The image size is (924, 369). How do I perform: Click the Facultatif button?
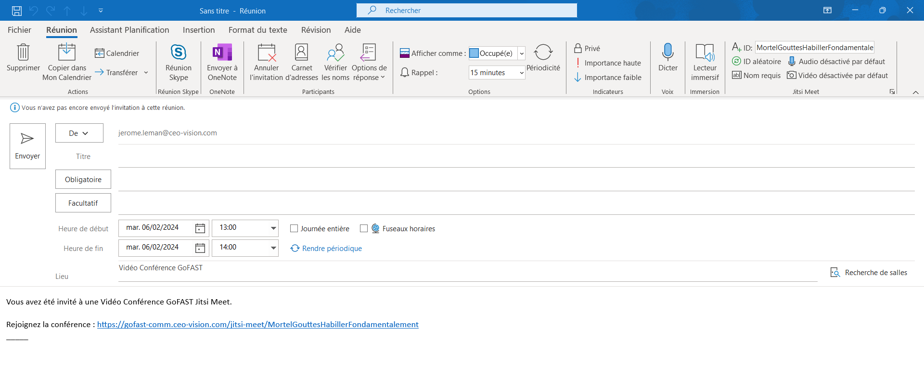tap(83, 203)
